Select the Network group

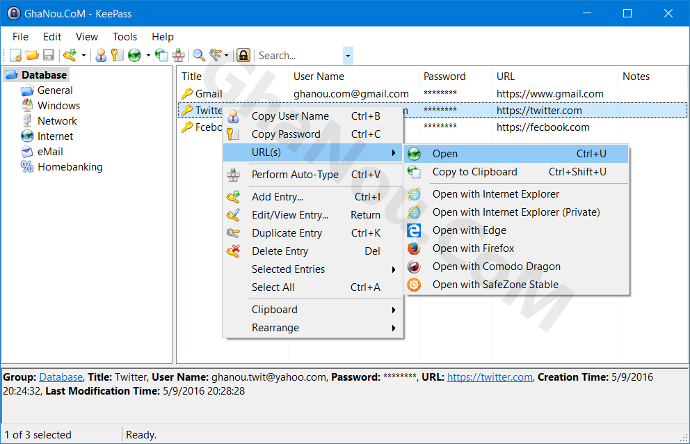(x=57, y=121)
